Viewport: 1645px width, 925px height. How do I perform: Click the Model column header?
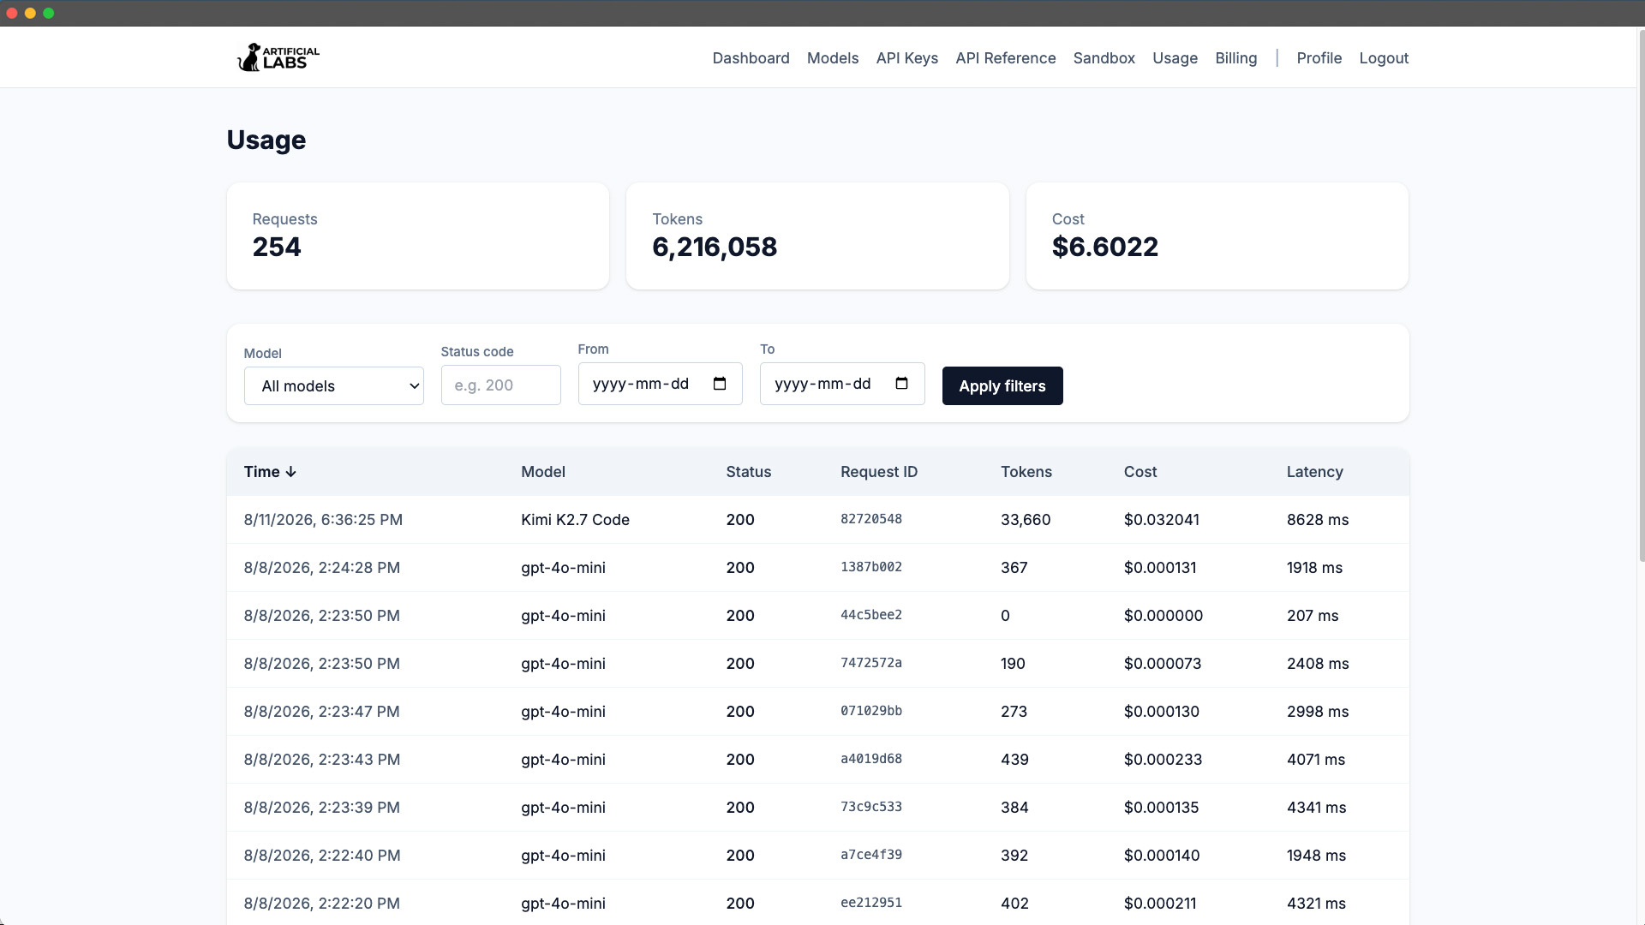[542, 472]
